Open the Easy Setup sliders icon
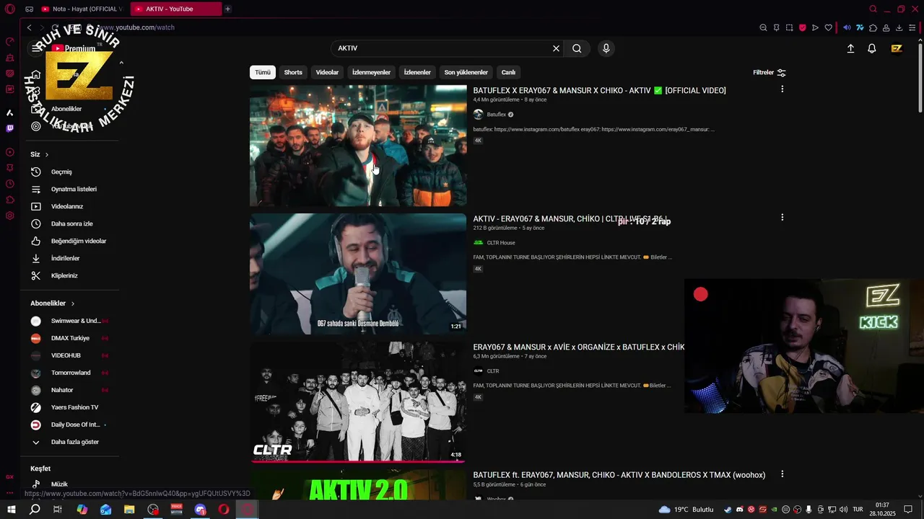 pos(912,27)
